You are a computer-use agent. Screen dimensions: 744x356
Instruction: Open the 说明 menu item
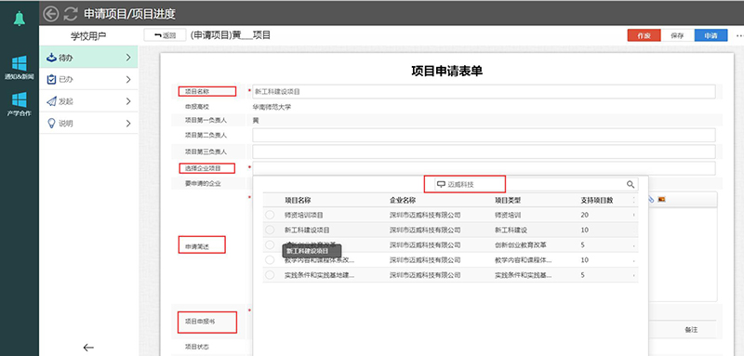pos(88,124)
